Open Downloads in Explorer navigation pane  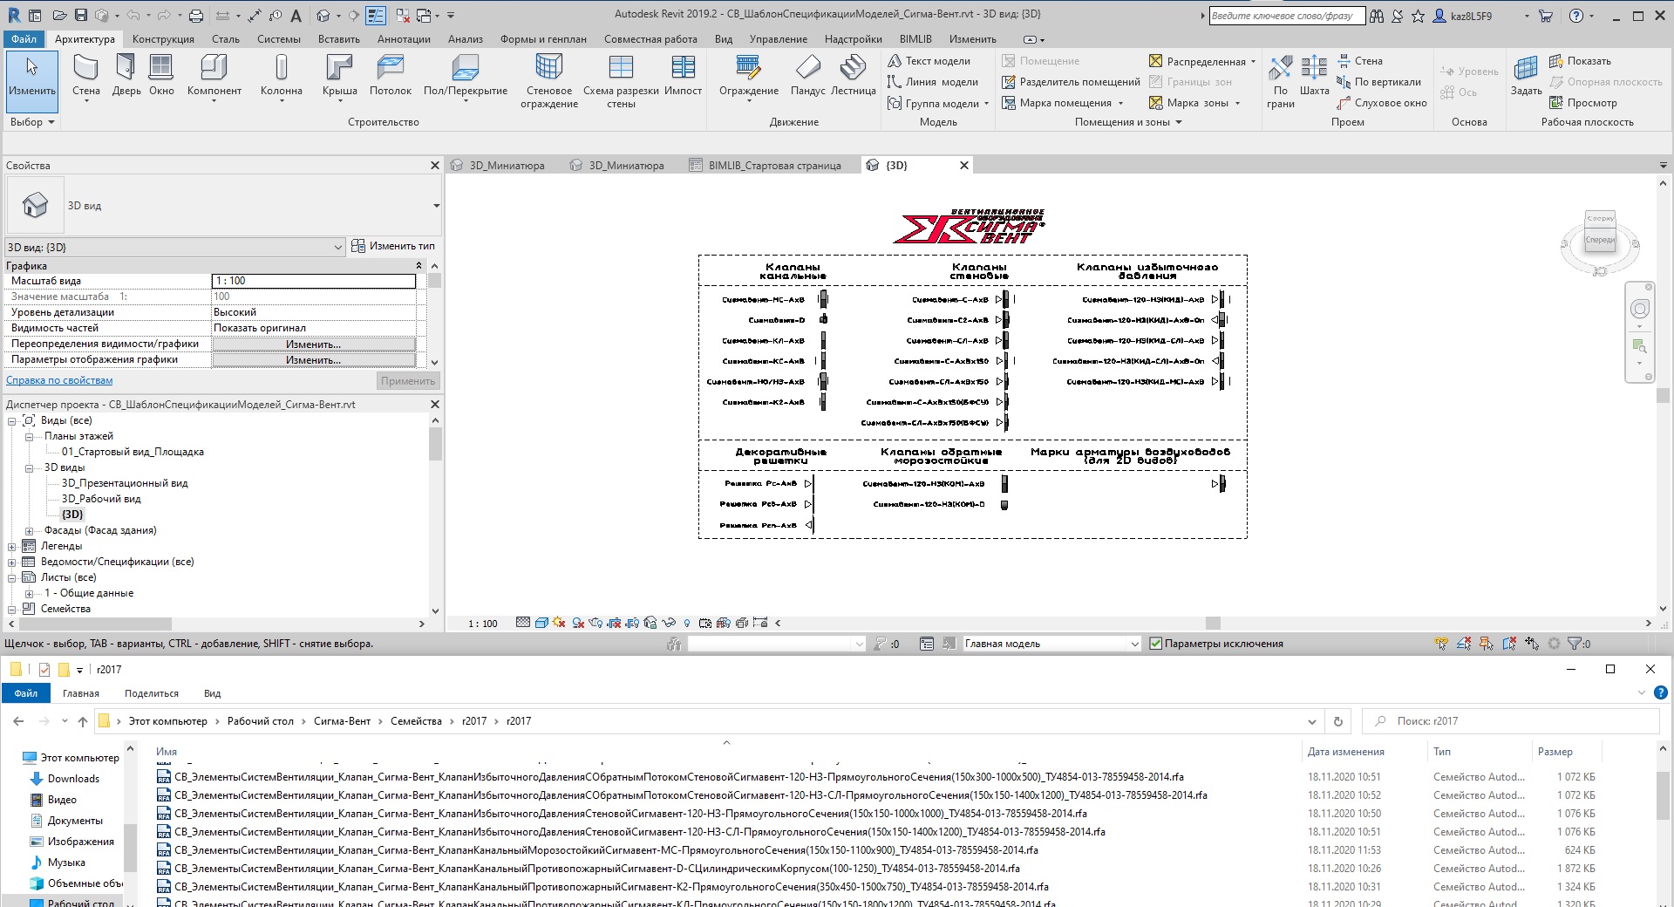[73, 779]
